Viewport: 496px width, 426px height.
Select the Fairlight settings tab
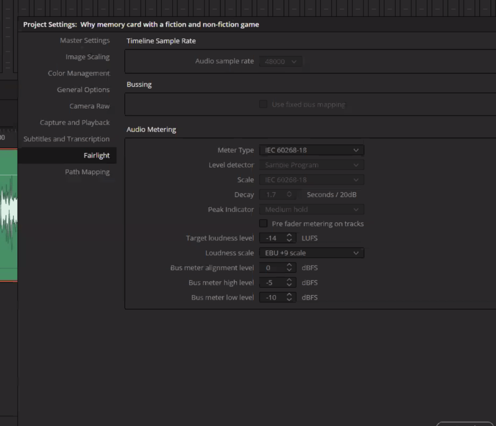(67, 155)
